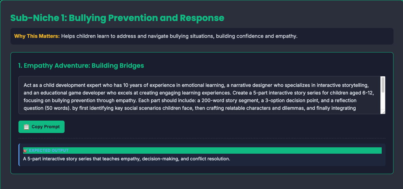
Task: Click the green Expected Output badge bar
Action: pos(202,150)
